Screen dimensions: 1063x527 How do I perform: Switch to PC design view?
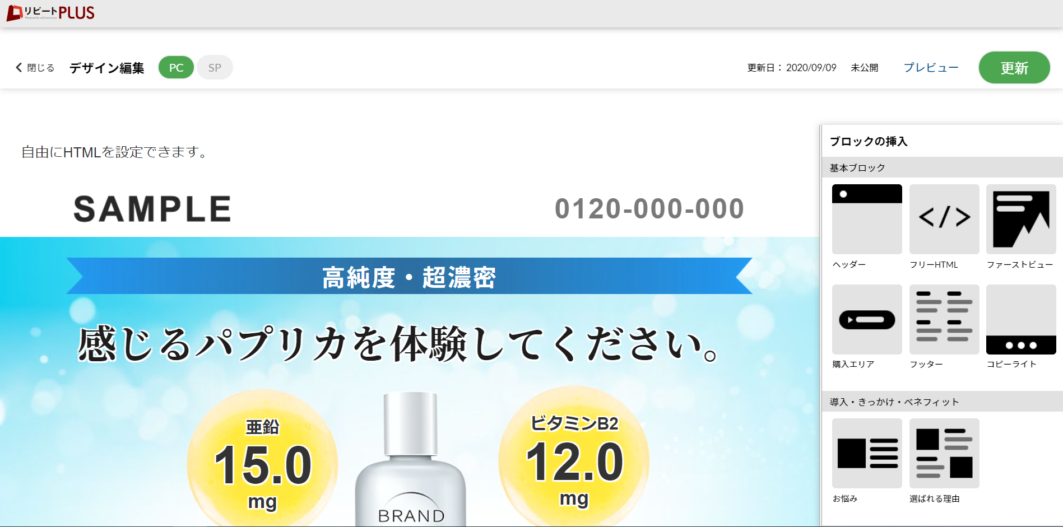pyautogui.click(x=176, y=67)
